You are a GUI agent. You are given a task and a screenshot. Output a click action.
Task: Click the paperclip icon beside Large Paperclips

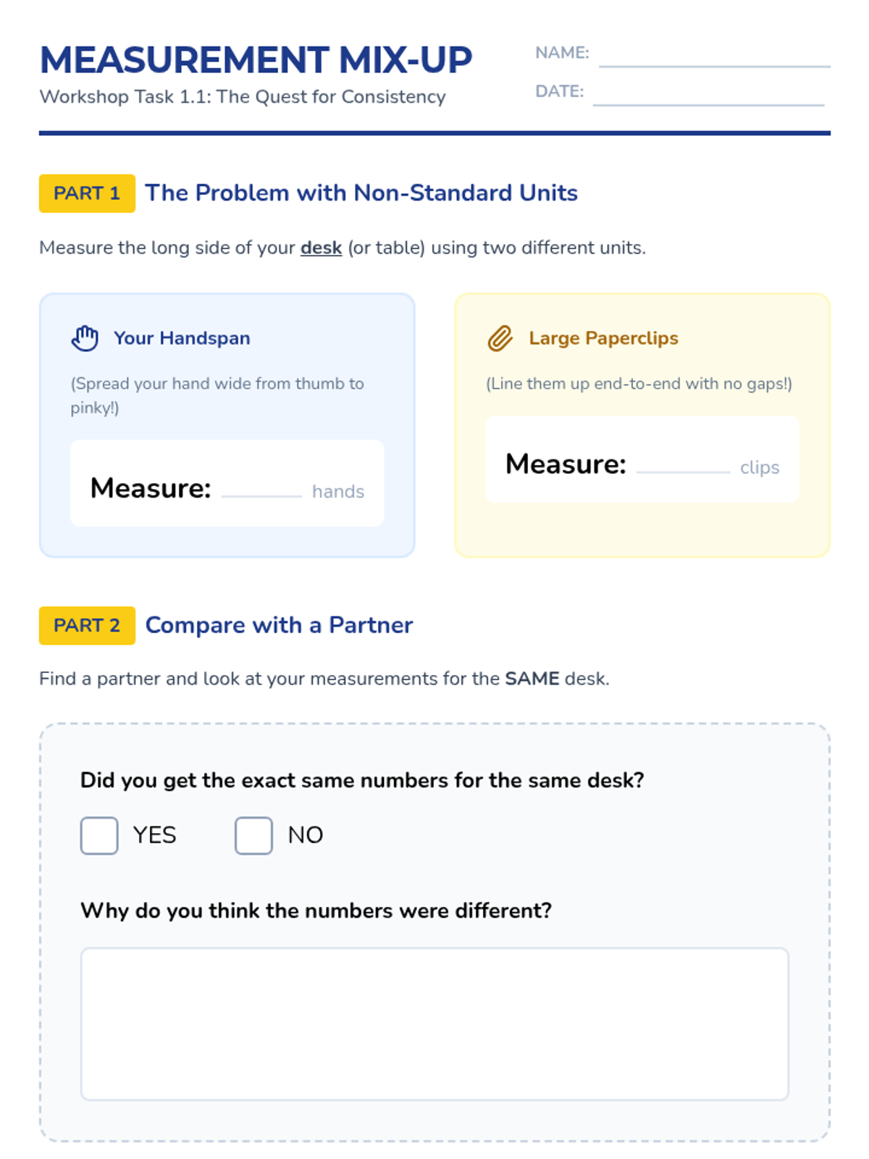[500, 338]
